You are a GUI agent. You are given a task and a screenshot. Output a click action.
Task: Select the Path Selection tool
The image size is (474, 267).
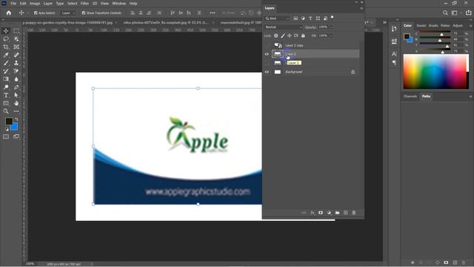16,95
